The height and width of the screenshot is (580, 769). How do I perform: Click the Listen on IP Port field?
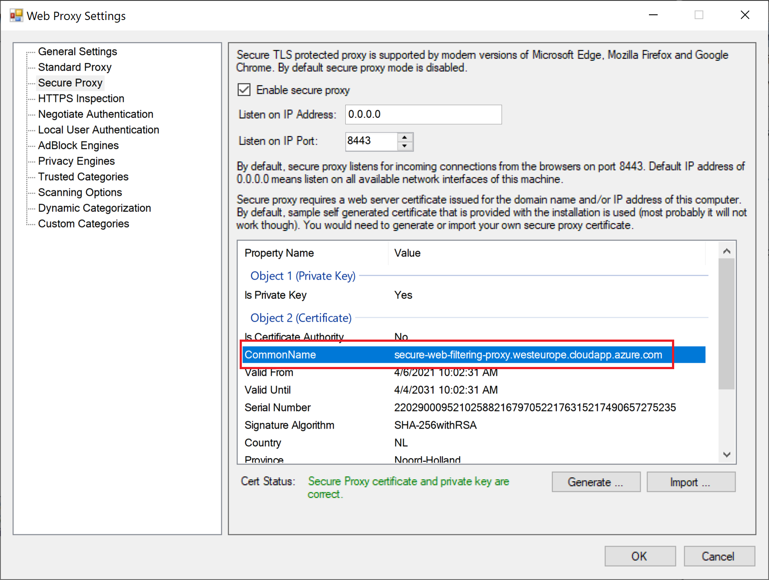[x=371, y=141]
